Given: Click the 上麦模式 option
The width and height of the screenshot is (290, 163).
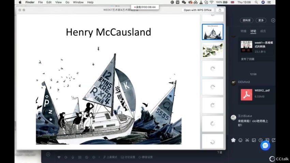Looking at the screenshot, I should [x=110, y=157].
